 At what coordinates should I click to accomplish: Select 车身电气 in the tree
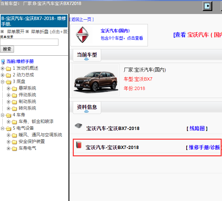click(27, 148)
